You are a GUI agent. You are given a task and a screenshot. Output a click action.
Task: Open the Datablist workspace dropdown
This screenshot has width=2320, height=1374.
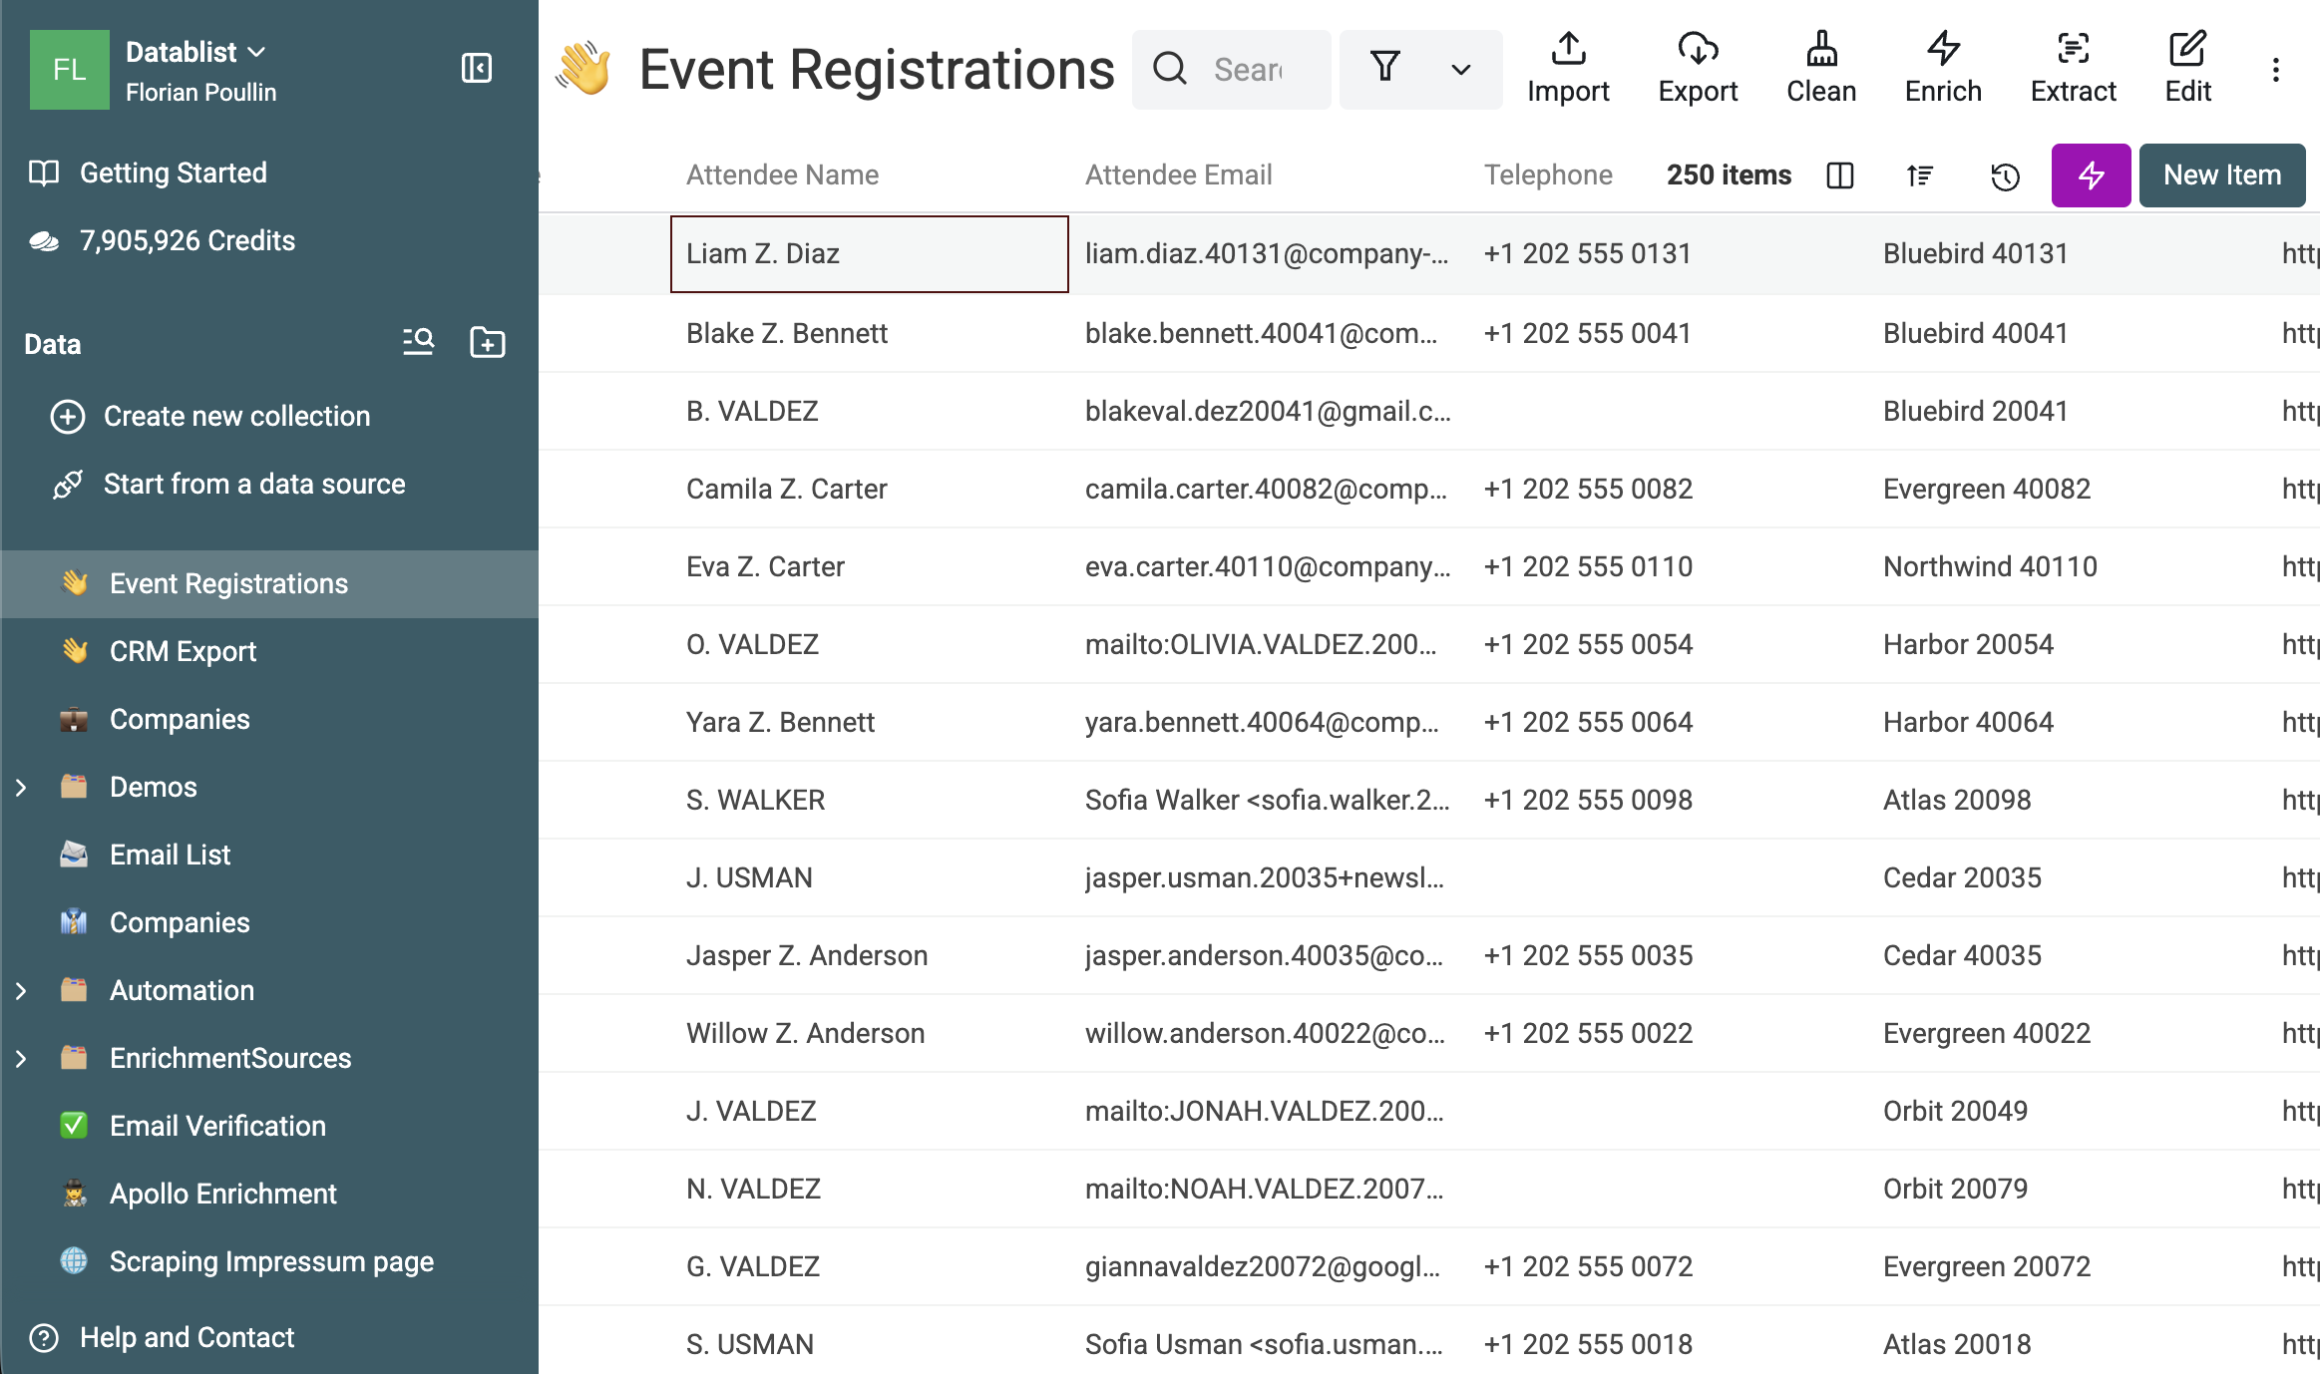click(195, 52)
